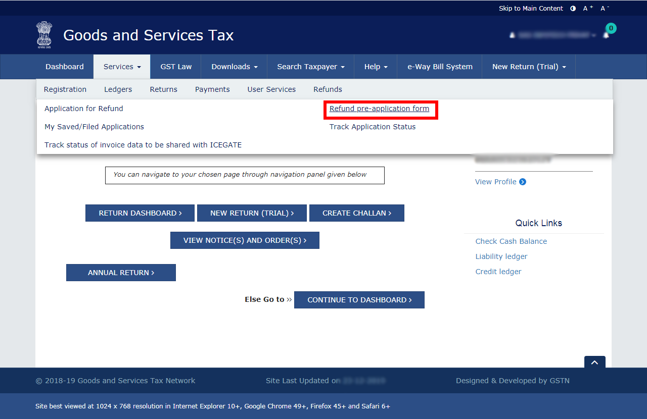The height and width of the screenshot is (419, 647).
Task: Open the Downloads dropdown
Action: click(234, 67)
